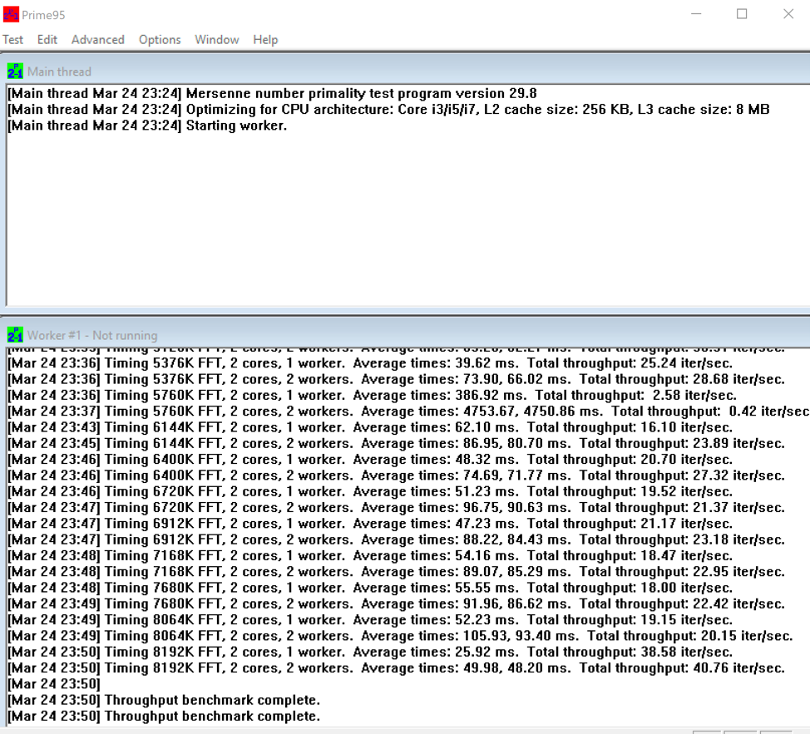Image resolution: width=810 pixels, height=734 pixels.
Task: Maximize the Prime95 window
Action: tap(742, 14)
